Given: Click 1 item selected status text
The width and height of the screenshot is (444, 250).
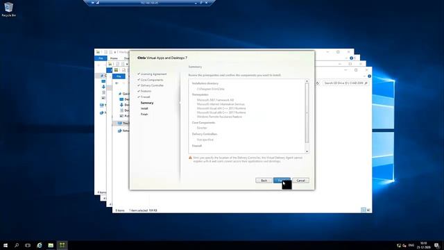Looking at the screenshot, I should tap(143, 210).
